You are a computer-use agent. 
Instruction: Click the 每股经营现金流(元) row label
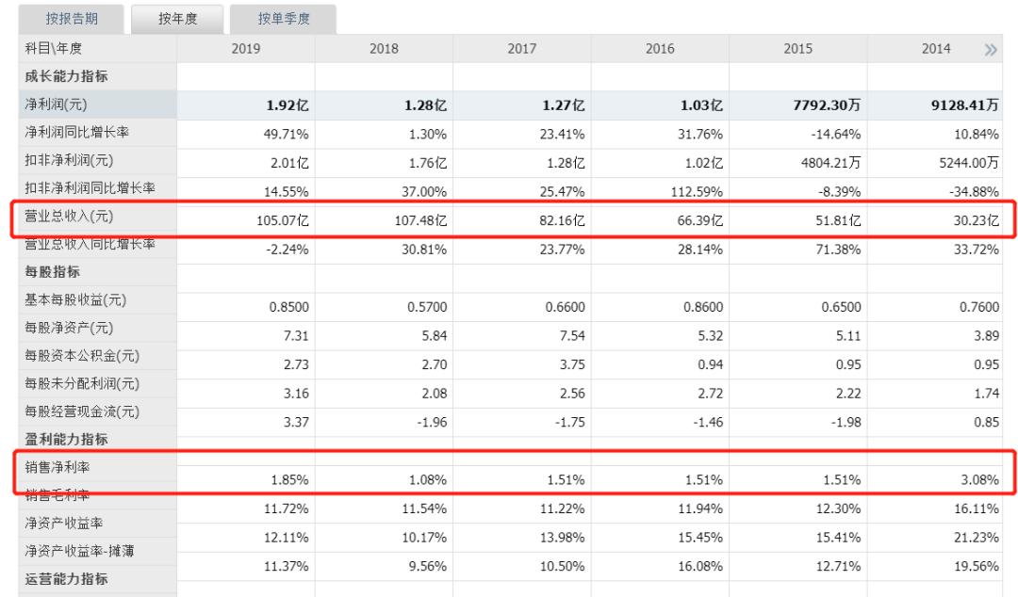click(x=82, y=411)
